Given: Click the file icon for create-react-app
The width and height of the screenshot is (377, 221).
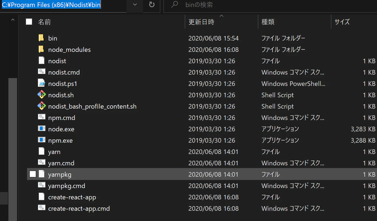Looking at the screenshot, I should tap(41, 197).
